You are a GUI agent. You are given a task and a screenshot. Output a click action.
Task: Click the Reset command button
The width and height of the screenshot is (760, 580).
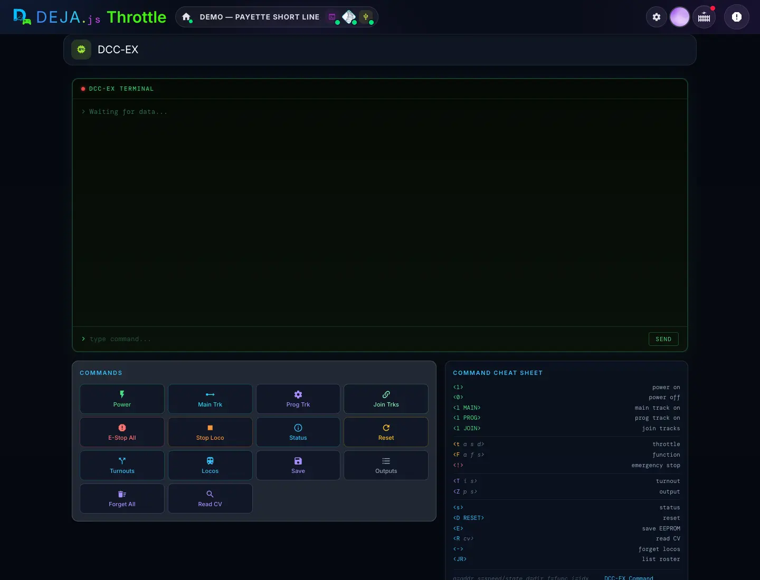[386, 432]
